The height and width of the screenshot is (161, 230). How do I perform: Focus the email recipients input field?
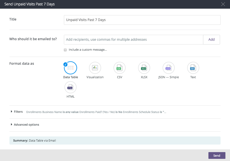(133, 40)
